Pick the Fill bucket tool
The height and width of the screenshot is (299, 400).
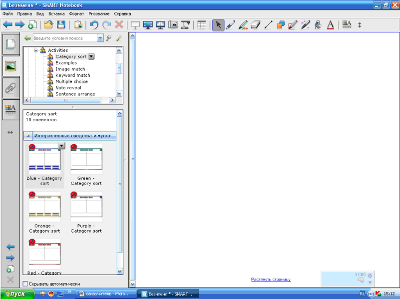coord(318,25)
